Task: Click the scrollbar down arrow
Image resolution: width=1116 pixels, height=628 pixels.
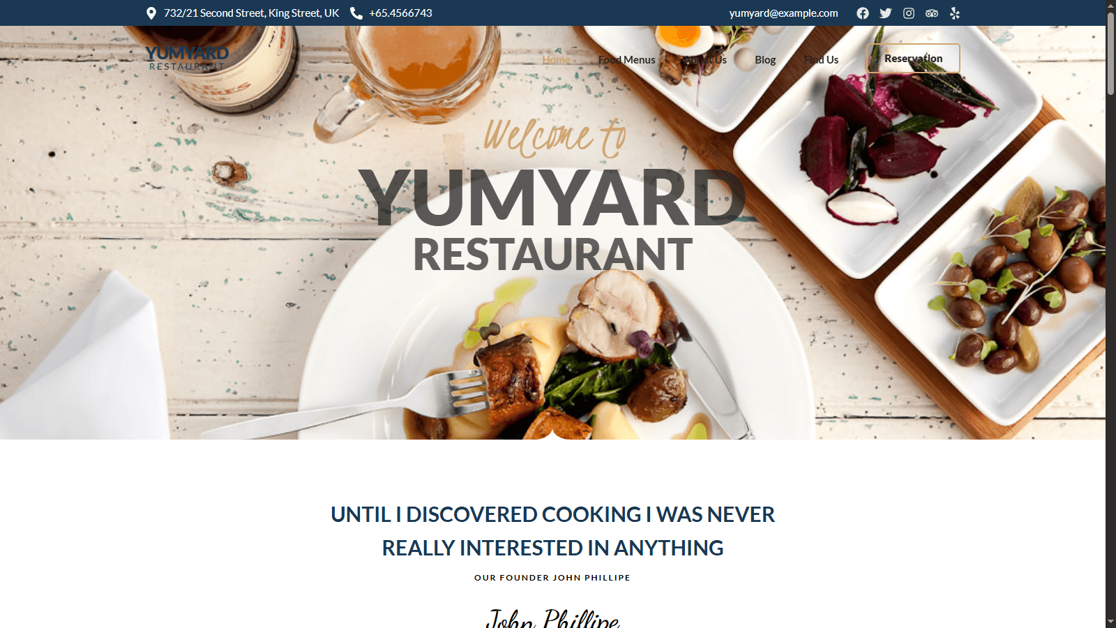Action: click(x=1110, y=622)
